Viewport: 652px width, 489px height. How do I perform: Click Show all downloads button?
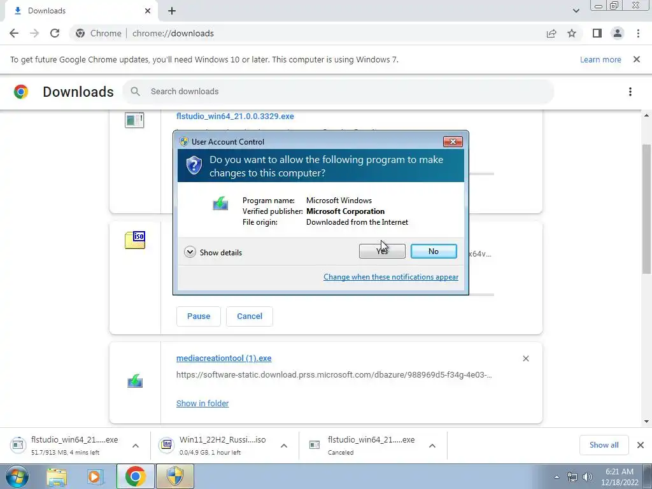point(604,445)
